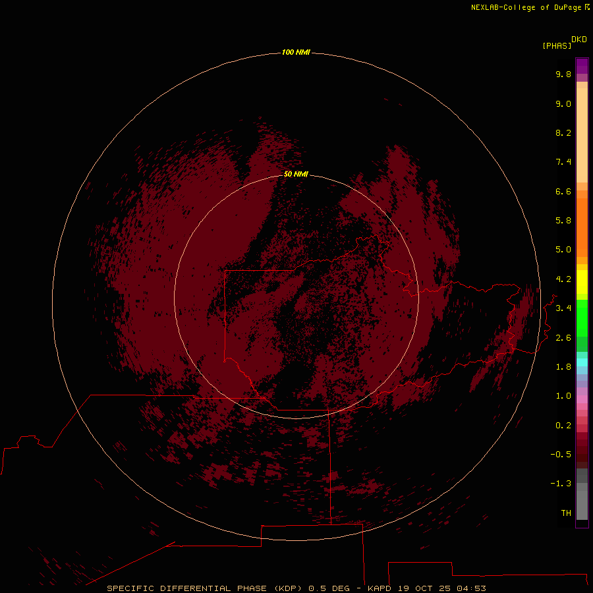Click the 5.0 scale value
This screenshot has width=593, height=593.
tap(563, 250)
